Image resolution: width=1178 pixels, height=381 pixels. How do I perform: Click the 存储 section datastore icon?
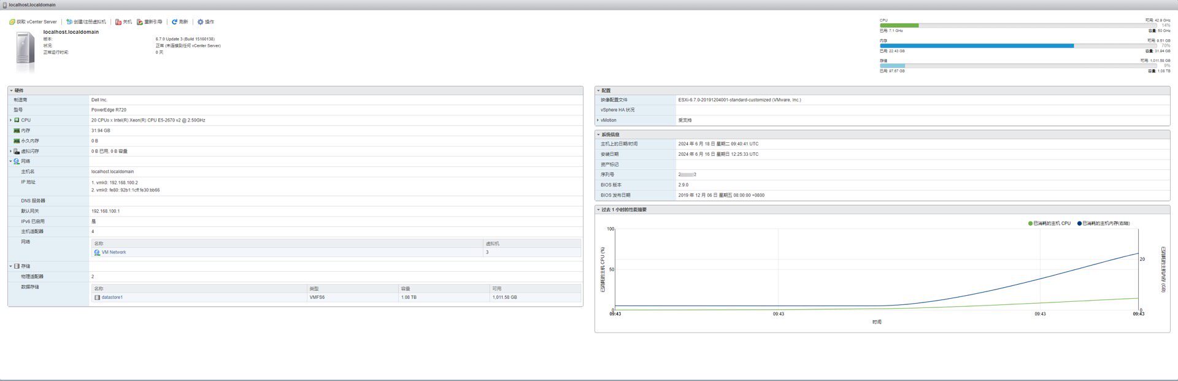(x=17, y=266)
